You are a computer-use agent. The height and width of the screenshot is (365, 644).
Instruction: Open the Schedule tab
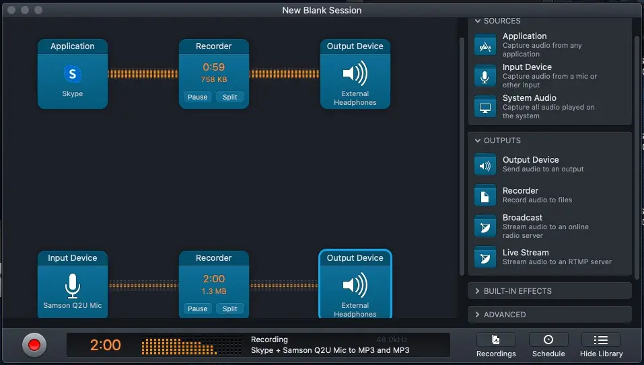(x=548, y=346)
